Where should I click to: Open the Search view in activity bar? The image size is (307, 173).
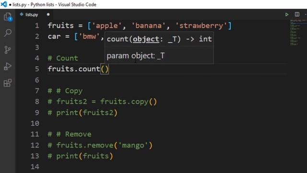click(x=8, y=33)
